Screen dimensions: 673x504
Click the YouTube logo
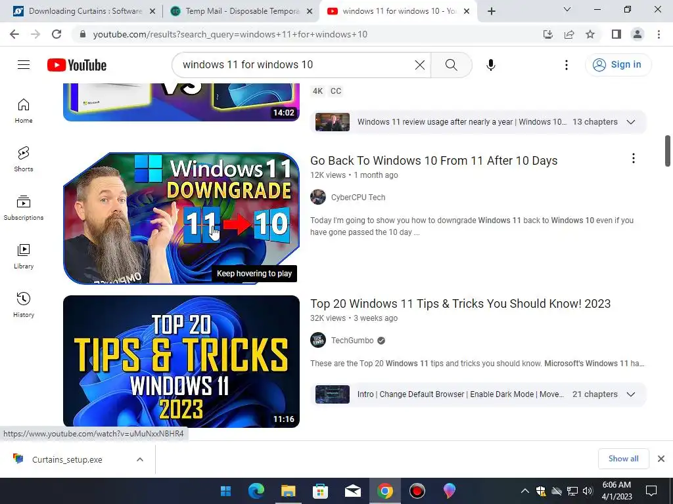(77, 65)
